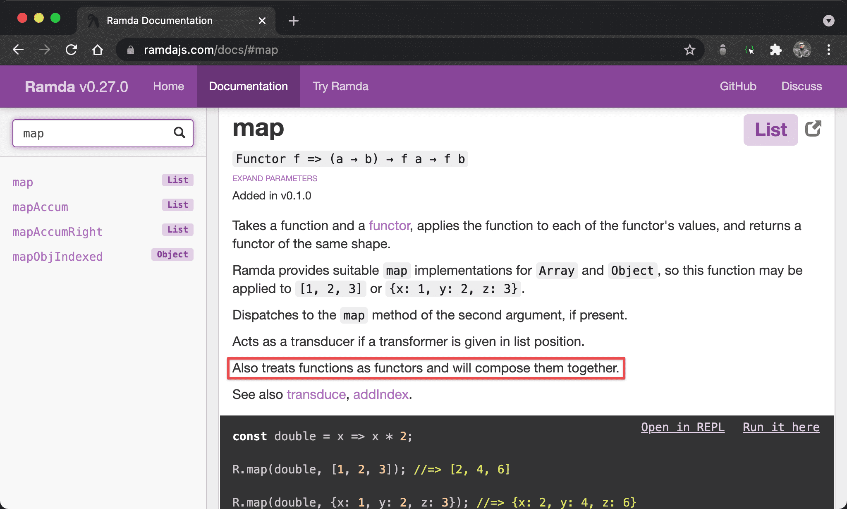The width and height of the screenshot is (847, 509).
Task: Click the List badge next to mapAccumRight
Action: pyautogui.click(x=178, y=229)
